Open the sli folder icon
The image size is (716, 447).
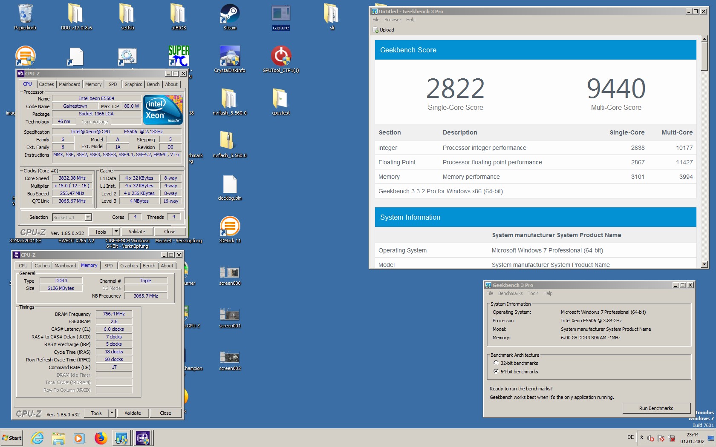pyautogui.click(x=332, y=17)
